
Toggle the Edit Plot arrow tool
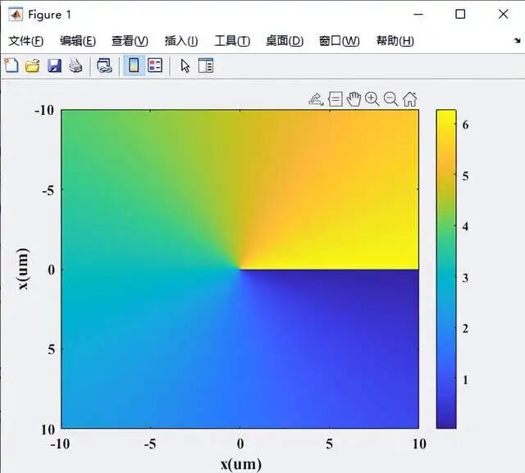[x=185, y=66]
